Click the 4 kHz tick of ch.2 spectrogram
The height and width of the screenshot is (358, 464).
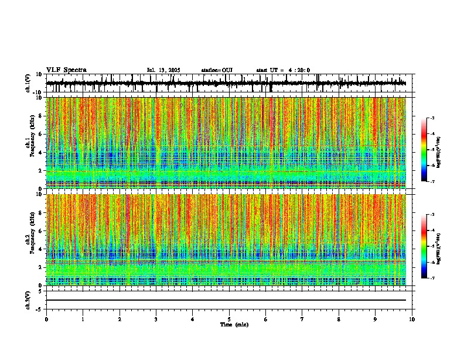(41, 249)
